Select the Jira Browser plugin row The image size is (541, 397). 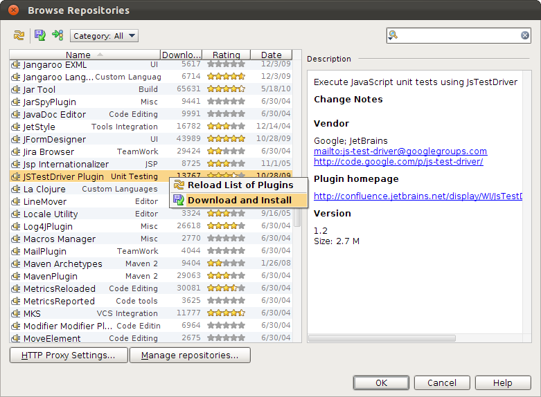coord(151,151)
